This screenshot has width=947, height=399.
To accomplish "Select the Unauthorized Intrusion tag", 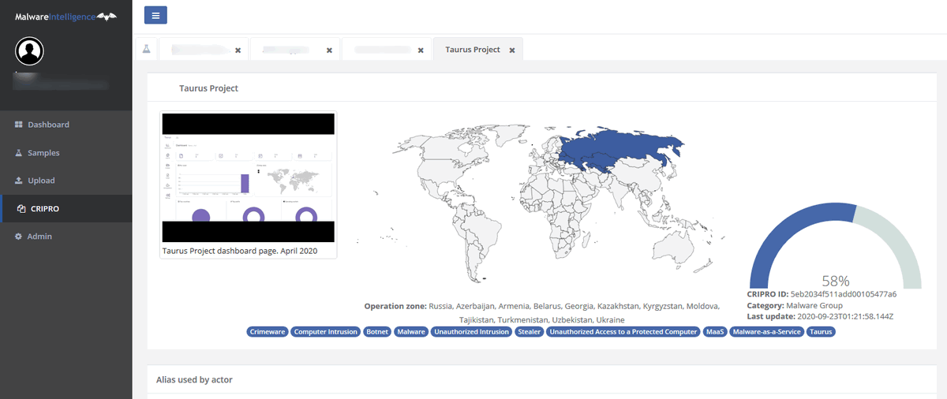I will [x=471, y=332].
